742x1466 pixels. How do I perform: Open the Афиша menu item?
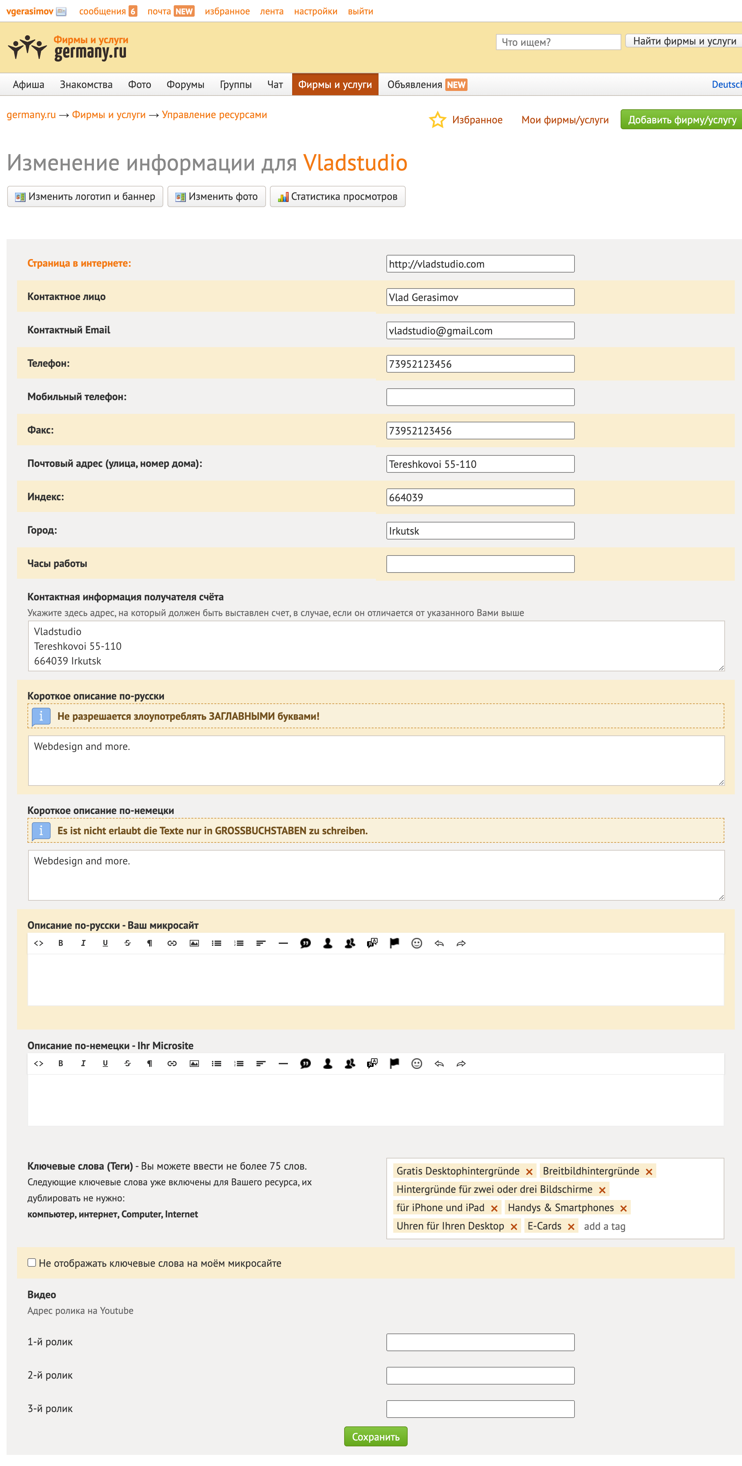(28, 84)
